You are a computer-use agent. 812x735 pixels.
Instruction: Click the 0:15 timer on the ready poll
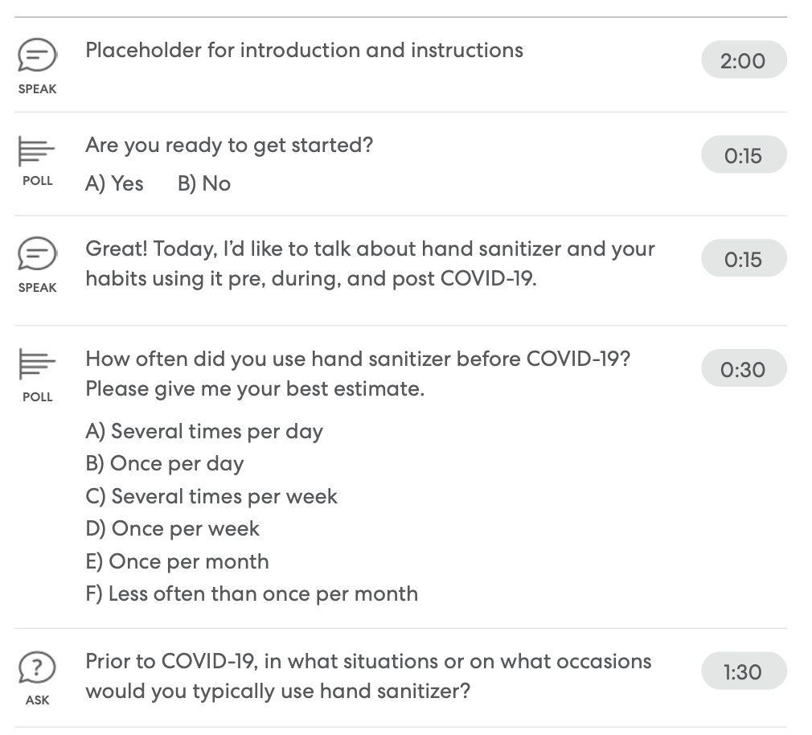[744, 155]
